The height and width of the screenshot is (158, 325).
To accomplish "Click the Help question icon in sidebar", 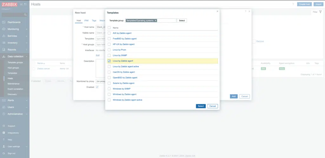I will pos(4,140).
